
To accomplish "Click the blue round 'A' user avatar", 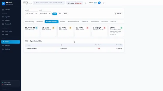I will [99, 3].
